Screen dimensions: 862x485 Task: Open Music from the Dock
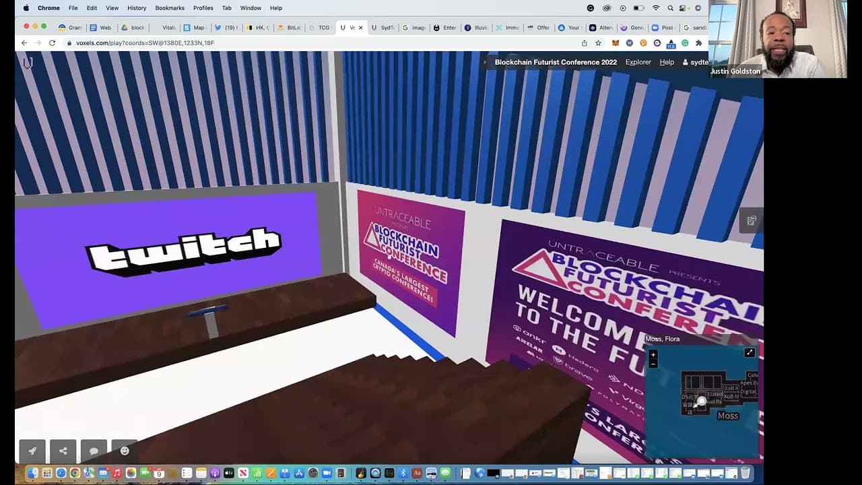click(117, 473)
